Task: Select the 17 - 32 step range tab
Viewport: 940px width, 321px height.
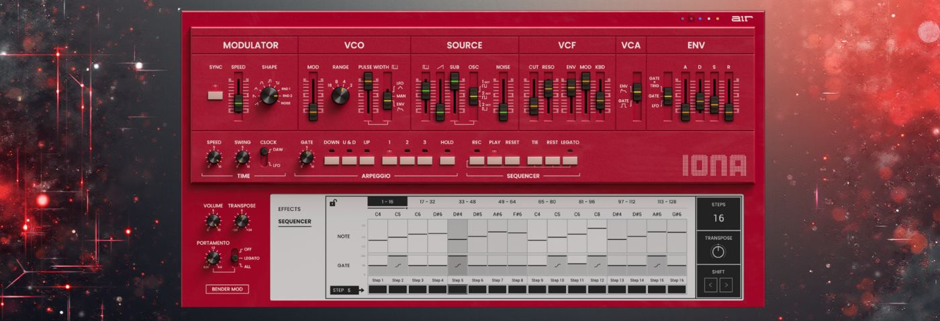Action: 427,201
